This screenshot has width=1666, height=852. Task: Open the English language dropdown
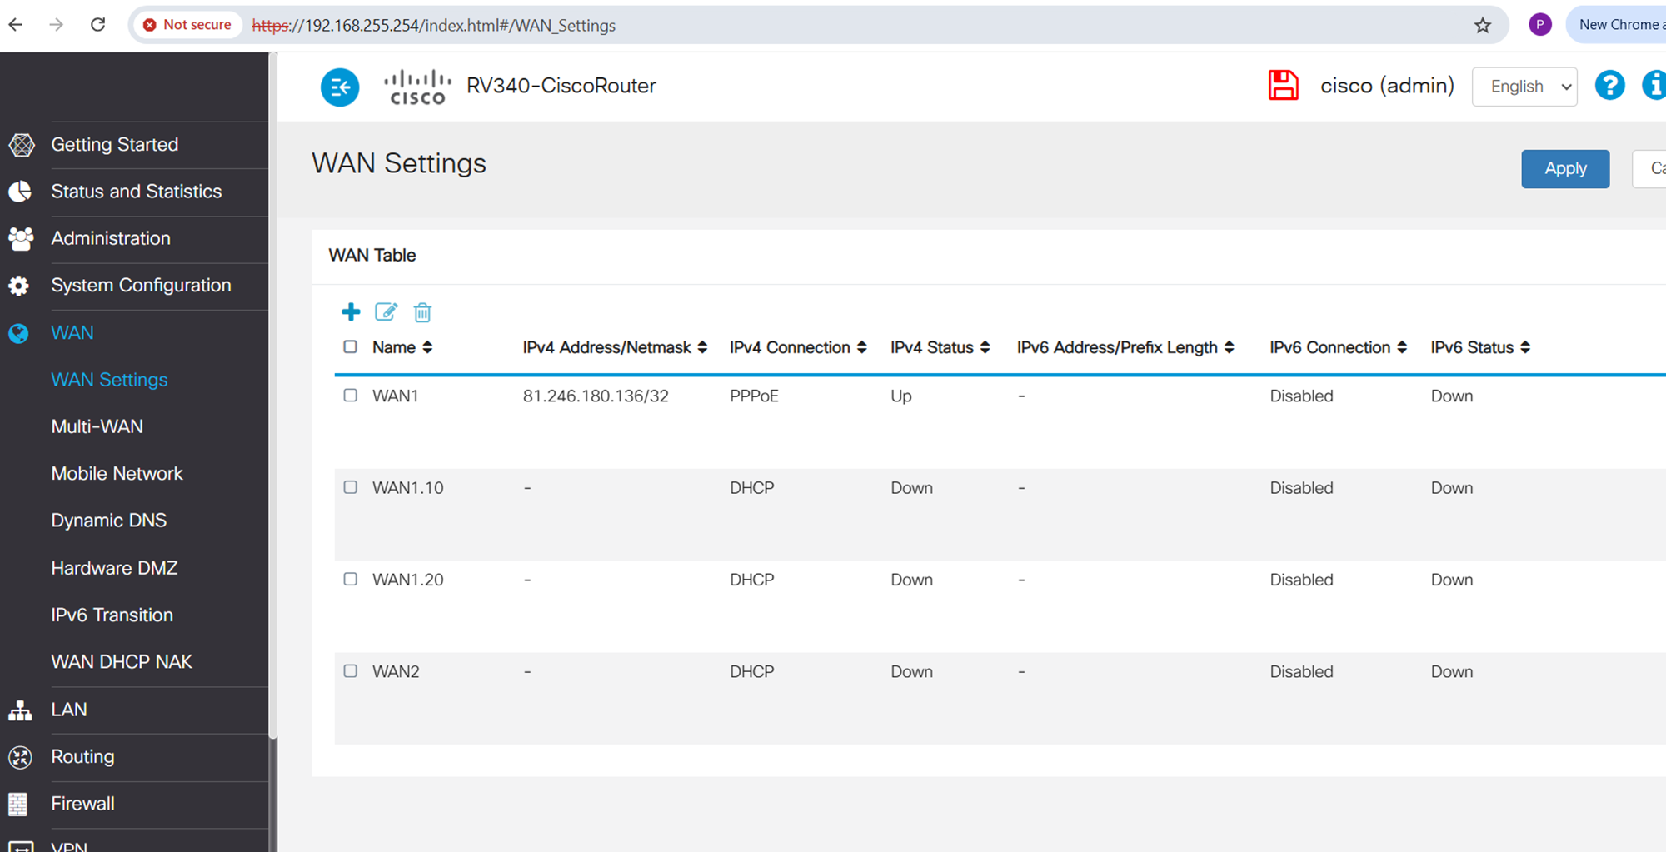point(1524,87)
